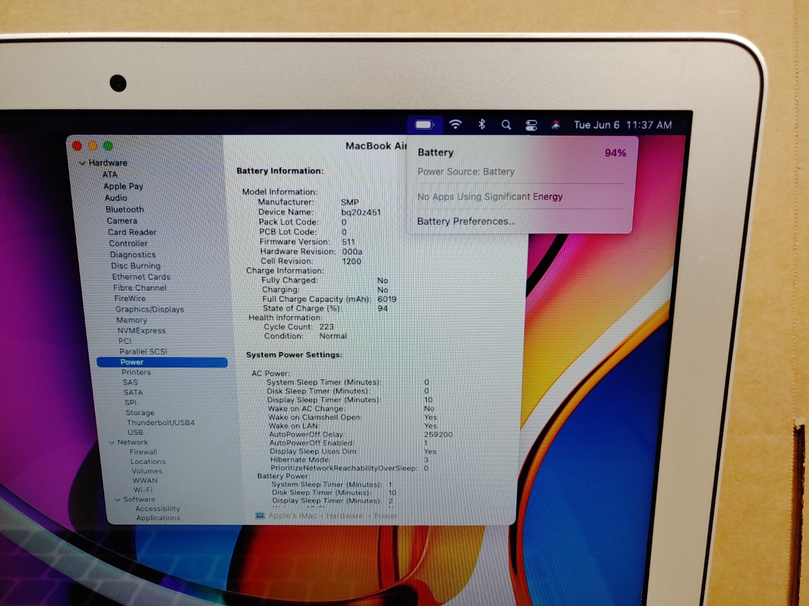This screenshot has height=606, width=809.
Task: Click Power in bottom path bar
Action: 385,516
